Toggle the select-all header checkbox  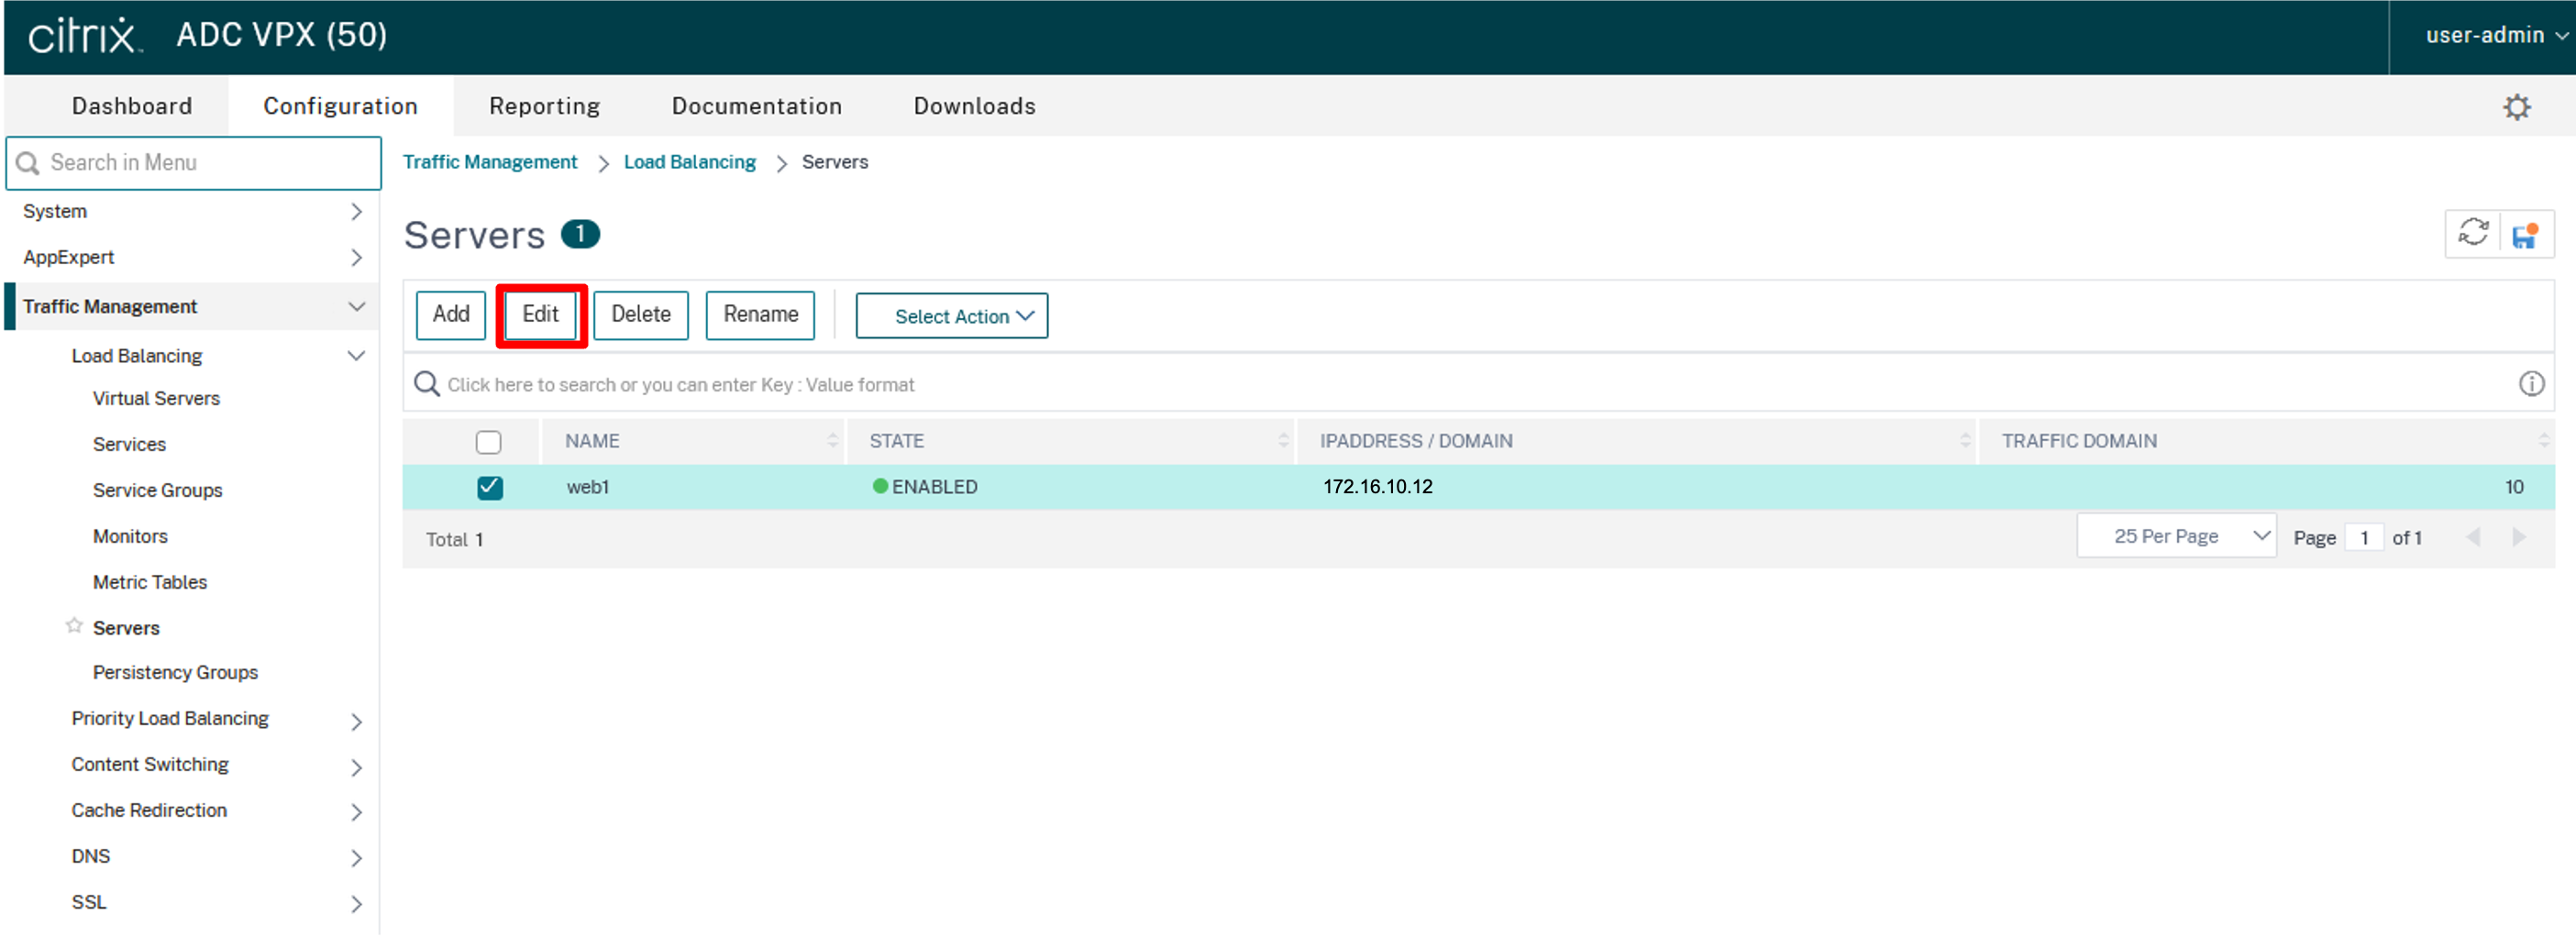(x=488, y=442)
